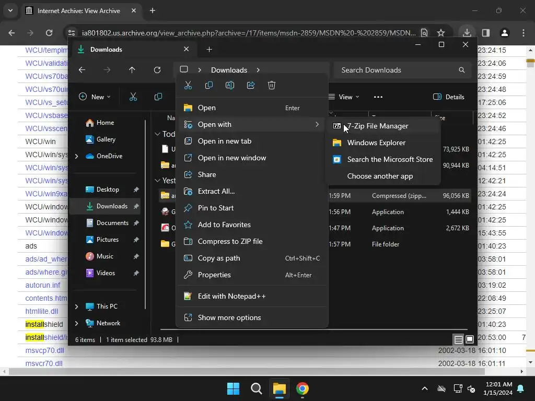Click the Explorer refresh icon
The width and height of the screenshot is (535, 401).
coord(157,70)
